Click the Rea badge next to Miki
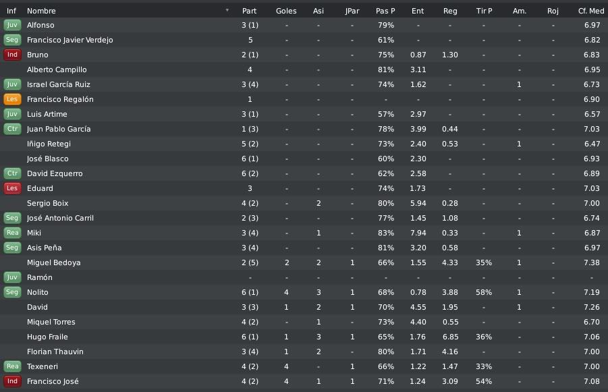Screen dimensions: 608x392 click(12, 233)
